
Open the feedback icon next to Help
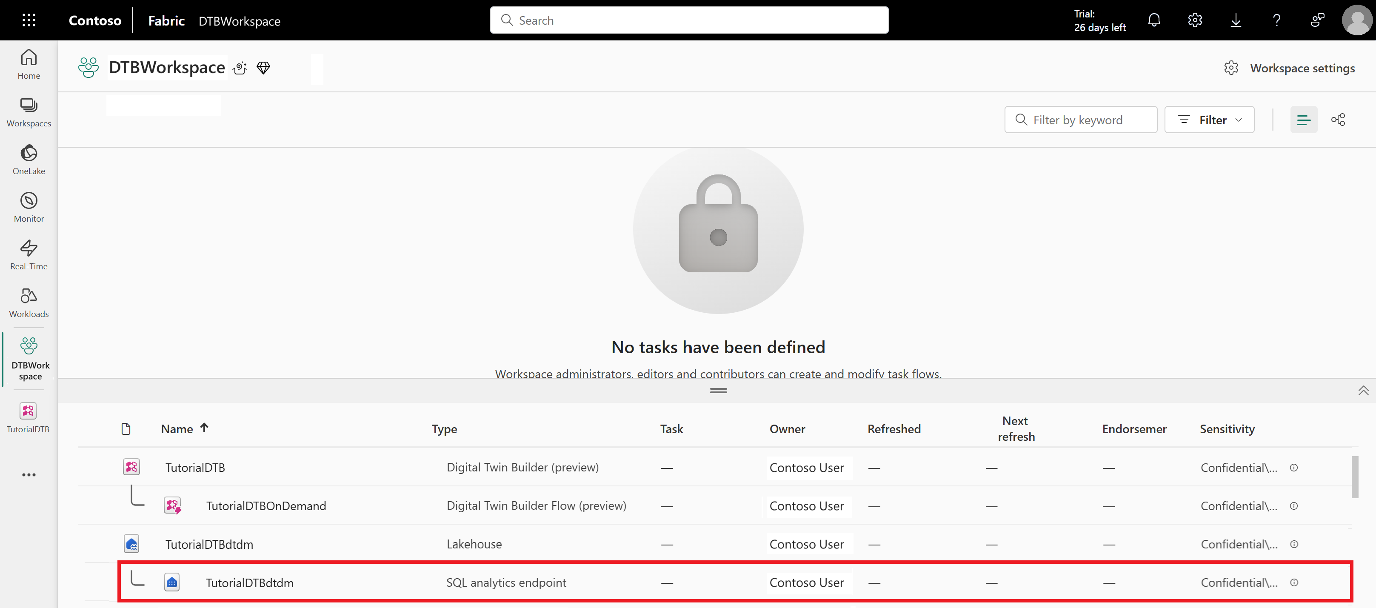[1317, 20]
